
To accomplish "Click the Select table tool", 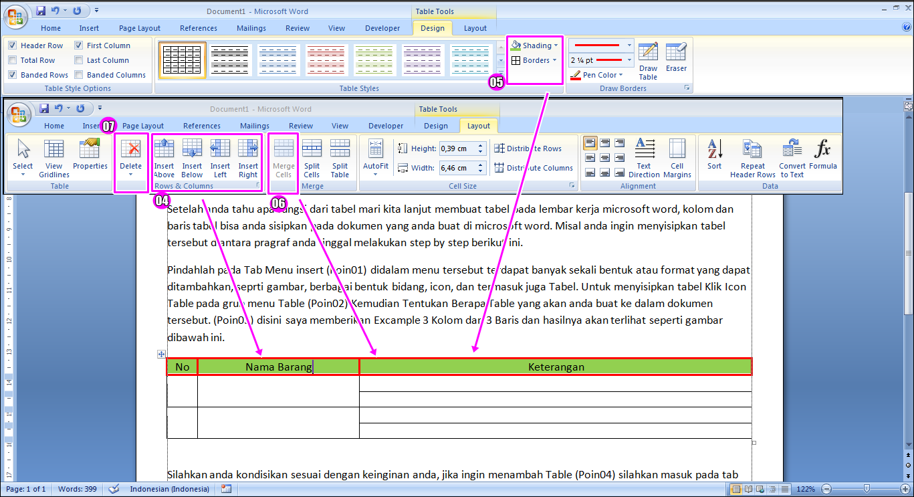I will pyautogui.click(x=23, y=159).
